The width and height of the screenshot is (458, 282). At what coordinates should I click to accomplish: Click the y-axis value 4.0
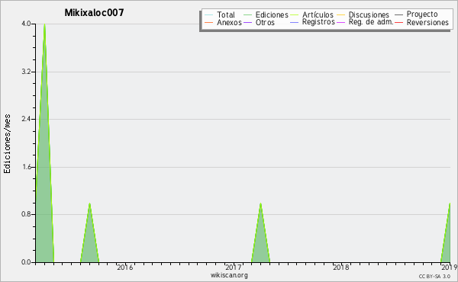27,24
